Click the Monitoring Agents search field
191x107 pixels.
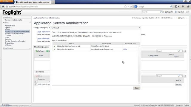(167, 51)
